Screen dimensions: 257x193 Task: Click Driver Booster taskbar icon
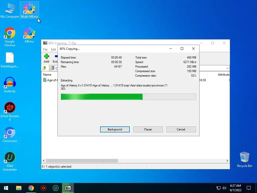point(43,188)
